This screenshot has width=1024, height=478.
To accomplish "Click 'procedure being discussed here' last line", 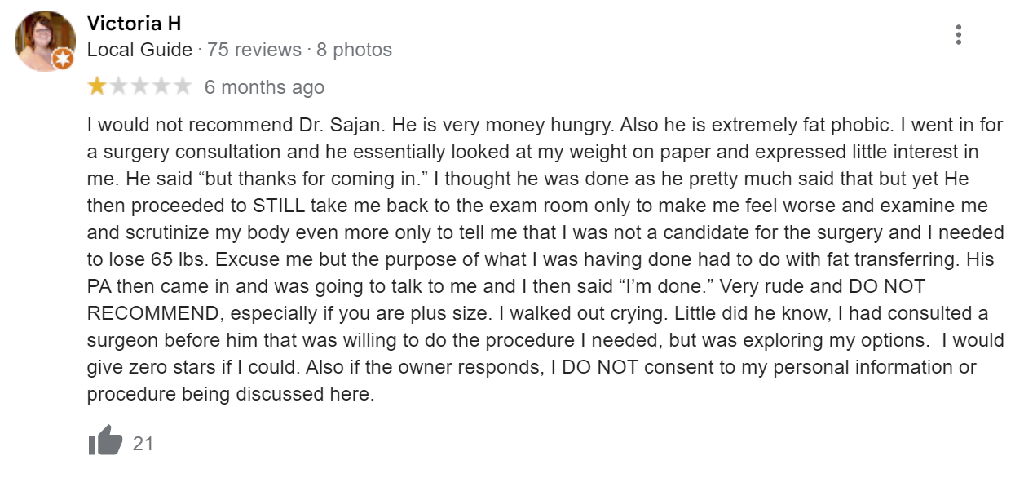I will (x=231, y=395).
